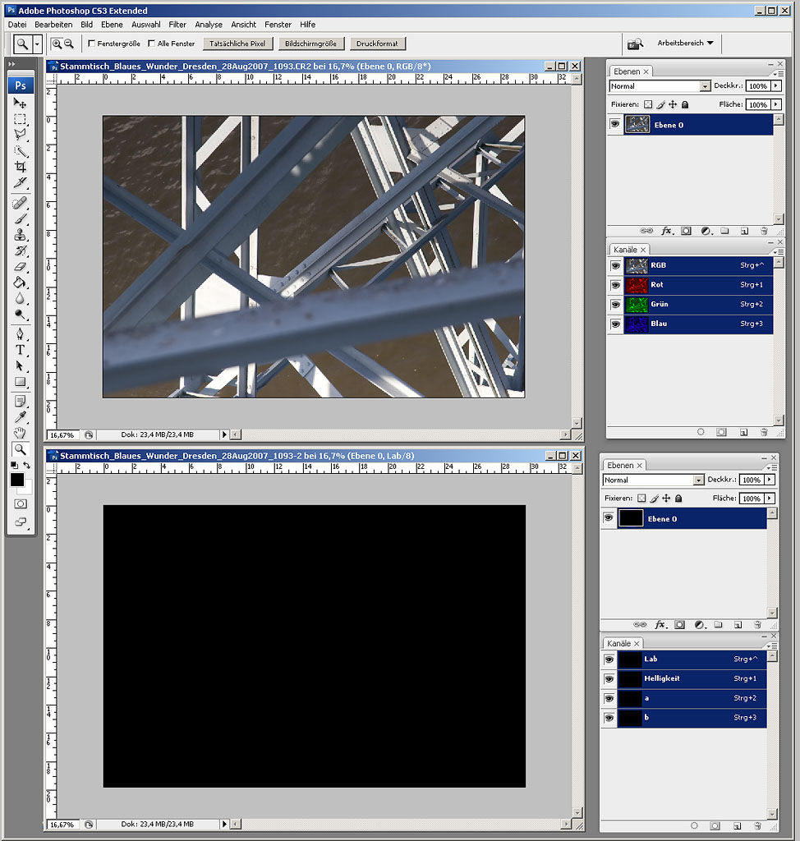Screen dimensions: 800x841
Task: Select the Magic Wand tool
Action: point(21,151)
